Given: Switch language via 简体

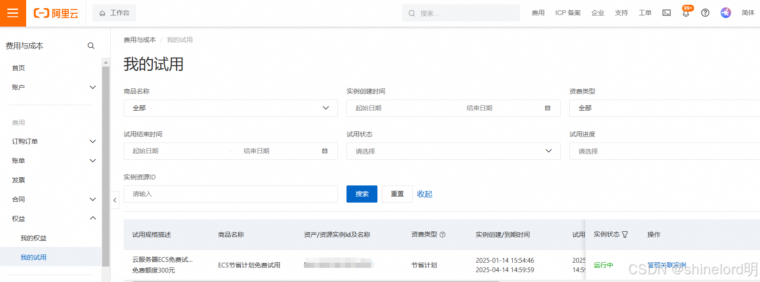Looking at the screenshot, I should [x=748, y=13].
